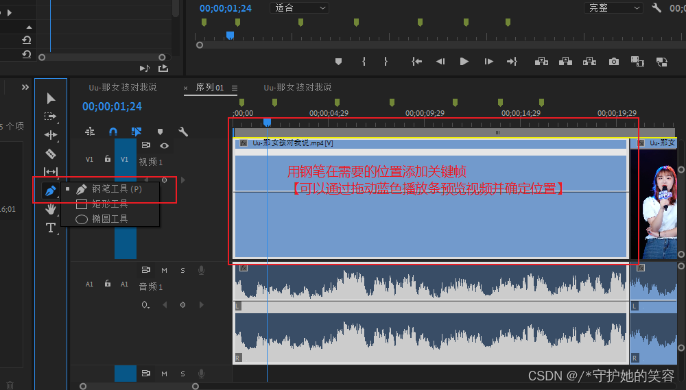
Task: Open the 适合 zoom level dropdown
Action: point(300,8)
